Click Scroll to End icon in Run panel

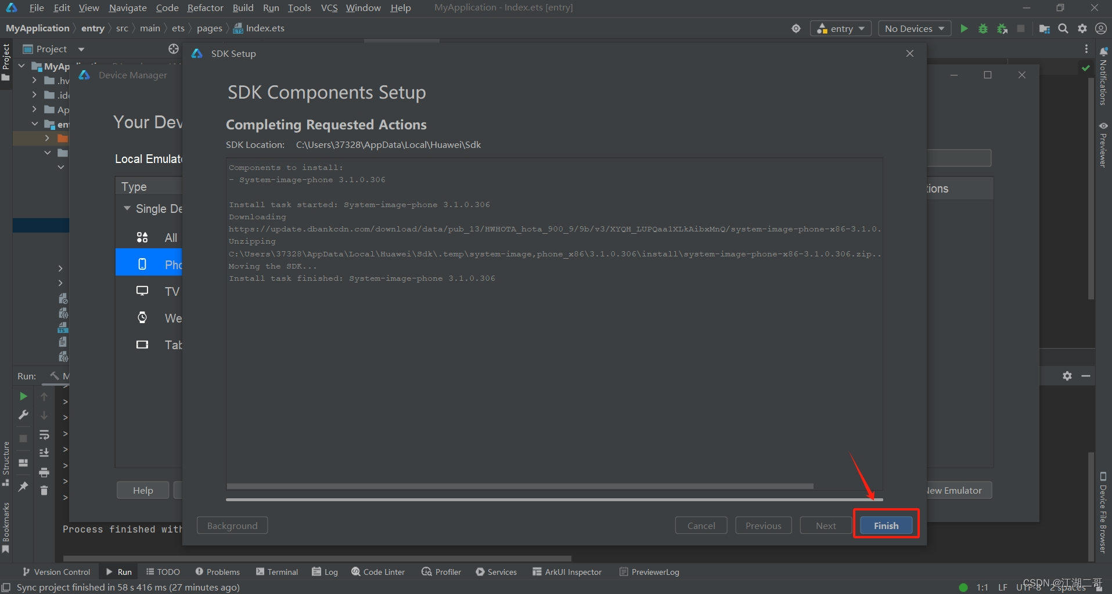tap(44, 452)
